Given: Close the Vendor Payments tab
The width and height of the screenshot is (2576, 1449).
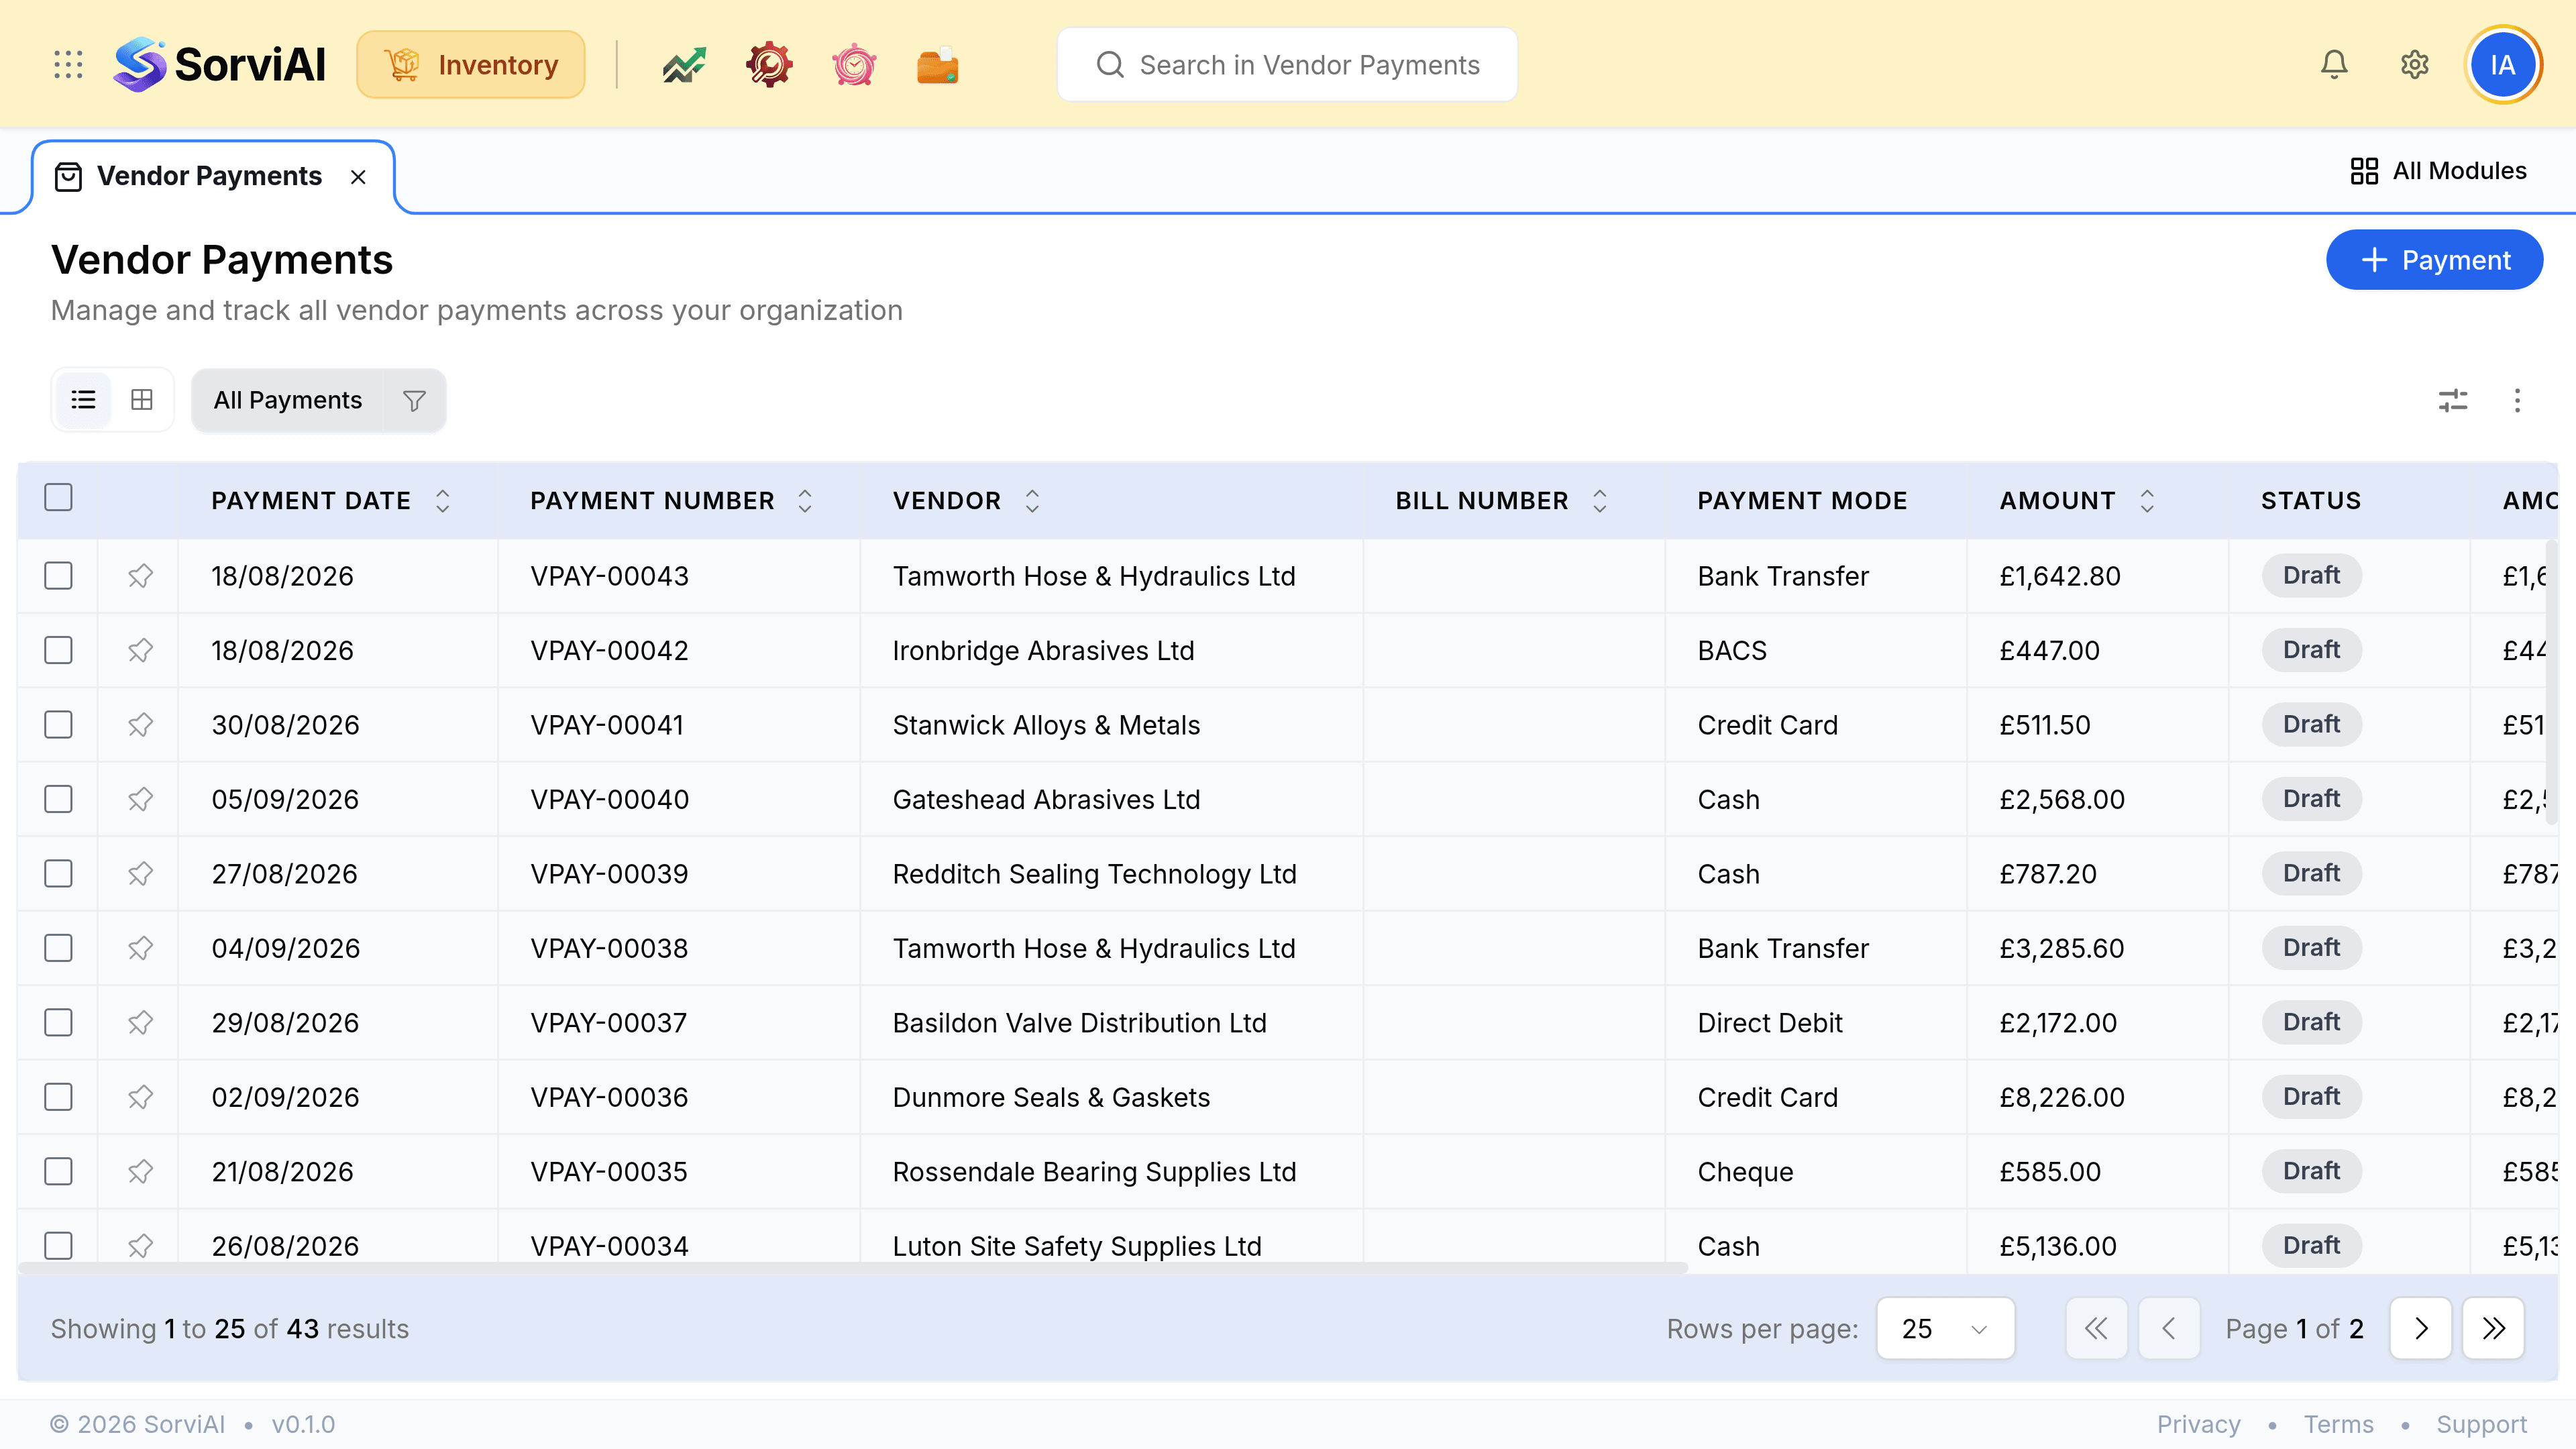Looking at the screenshot, I should pos(358,177).
